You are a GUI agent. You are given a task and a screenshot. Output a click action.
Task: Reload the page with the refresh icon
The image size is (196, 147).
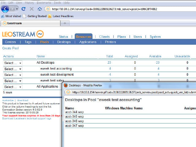[x=23, y=9]
